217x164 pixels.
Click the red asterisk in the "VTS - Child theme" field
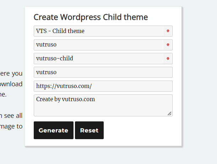(x=168, y=31)
